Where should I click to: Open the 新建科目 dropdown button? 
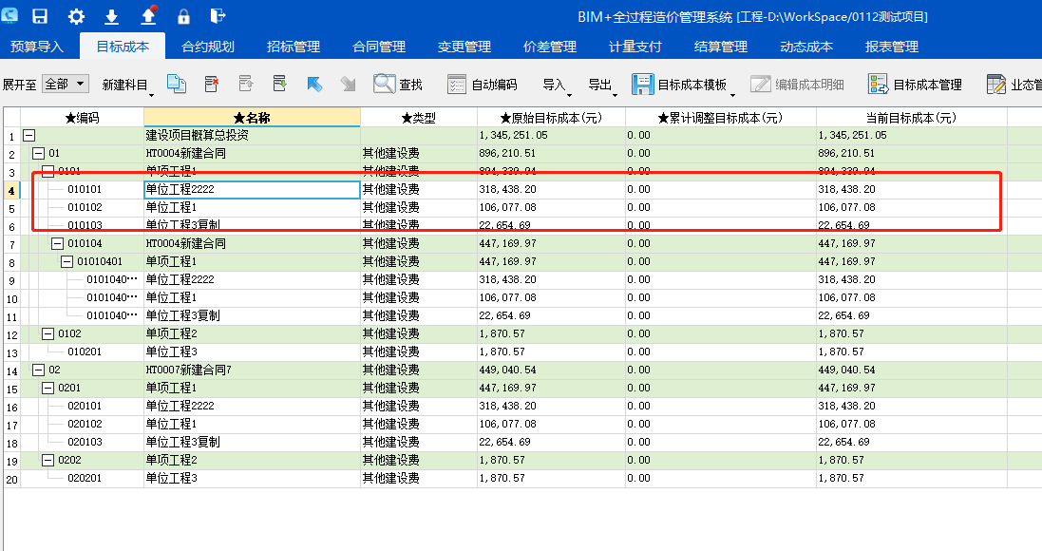point(127,85)
